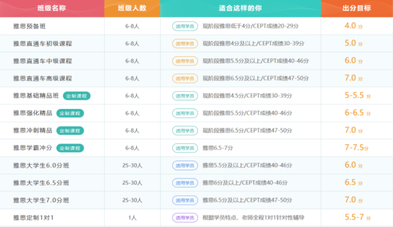This screenshot has height=227, width=393.
Task: Click 1人 class size for 雅思定制1对1
Action: click(x=132, y=218)
